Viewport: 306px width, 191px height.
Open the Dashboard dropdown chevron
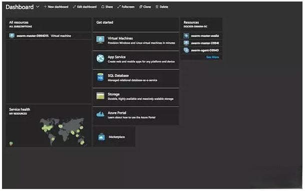click(x=38, y=6)
